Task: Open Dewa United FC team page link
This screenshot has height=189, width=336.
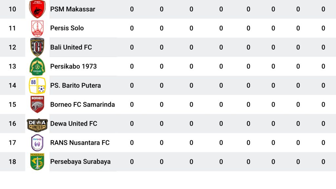Action: point(73,123)
